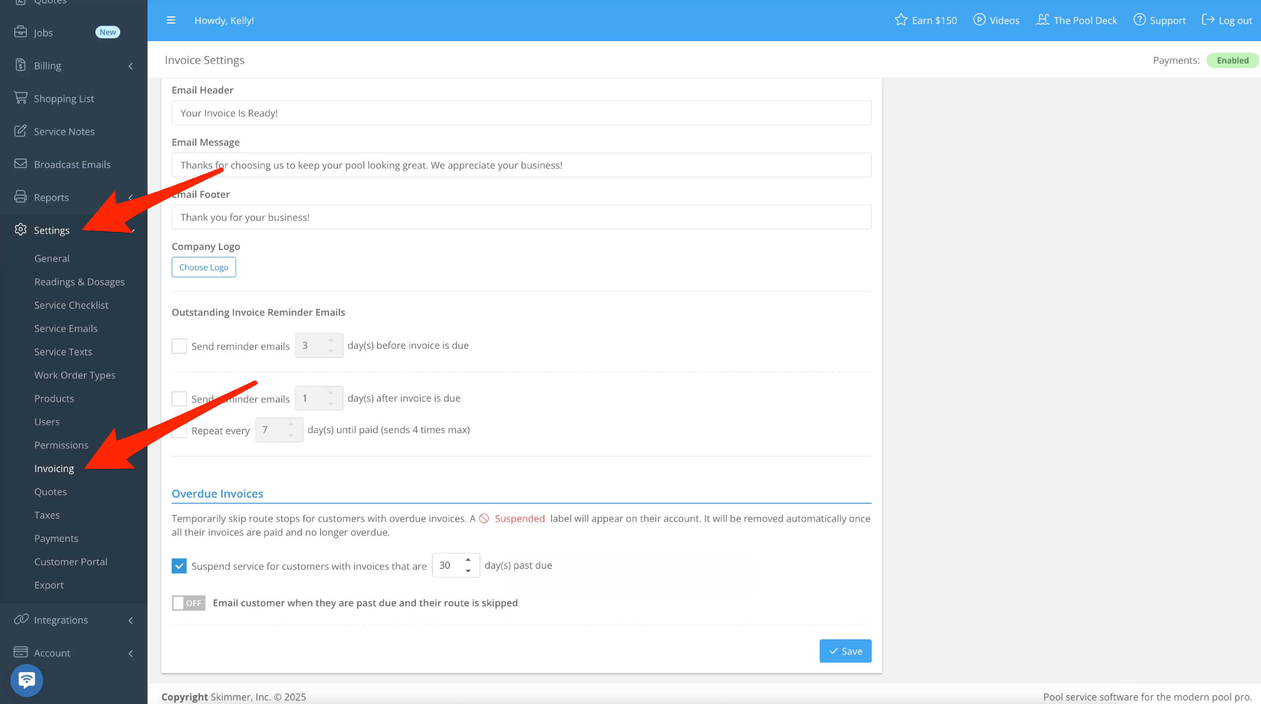1261x704 pixels.
Task: Click the Save button
Action: (x=845, y=651)
